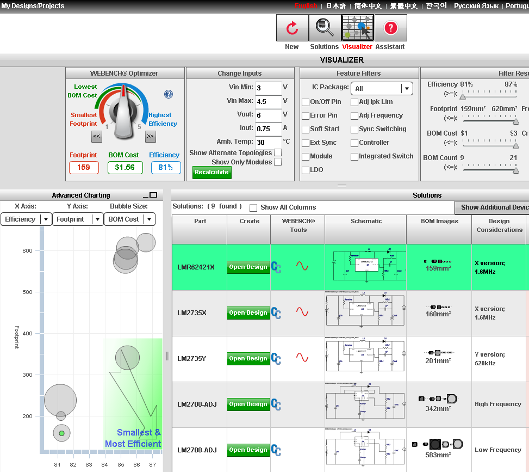Image resolution: width=529 pixels, height=472 pixels.
Task: View BOM image for LM2700-ADJ 583mm²
Action: coord(438,444)
